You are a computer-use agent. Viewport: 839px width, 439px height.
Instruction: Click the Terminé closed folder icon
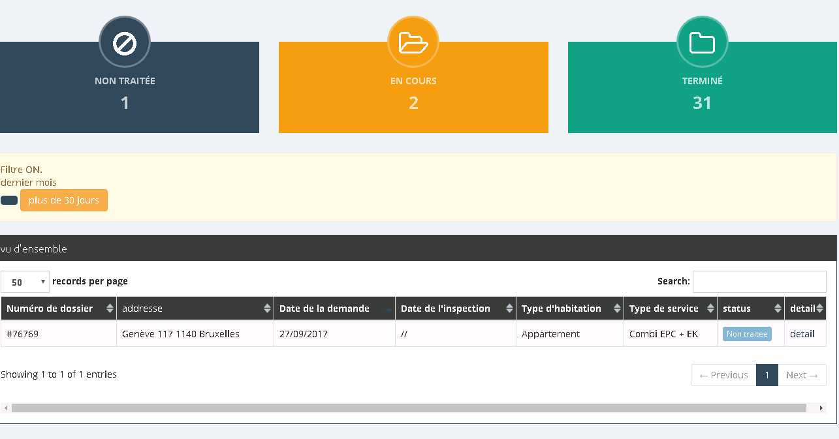pos(702,43)
